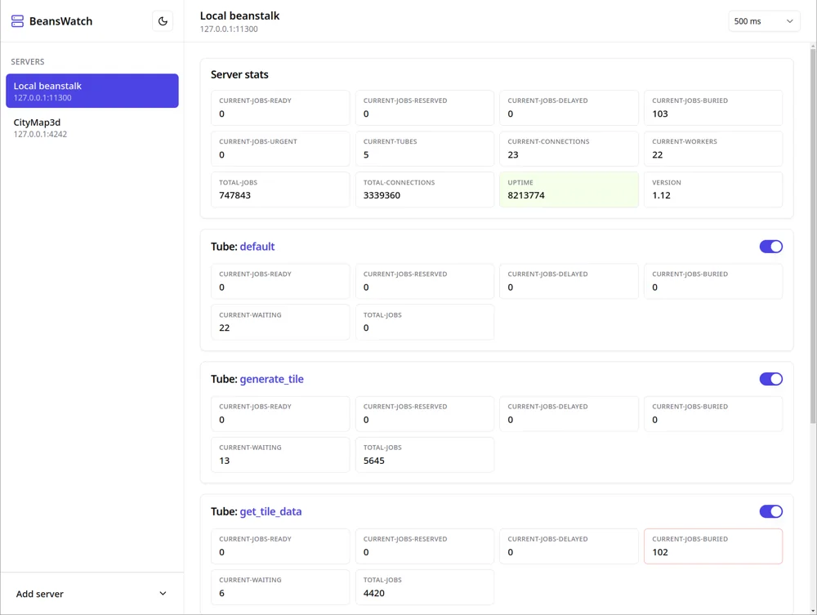Disable the default tube toggle
This screenshot has width=817, height=615.
click(x=770, y=247)
